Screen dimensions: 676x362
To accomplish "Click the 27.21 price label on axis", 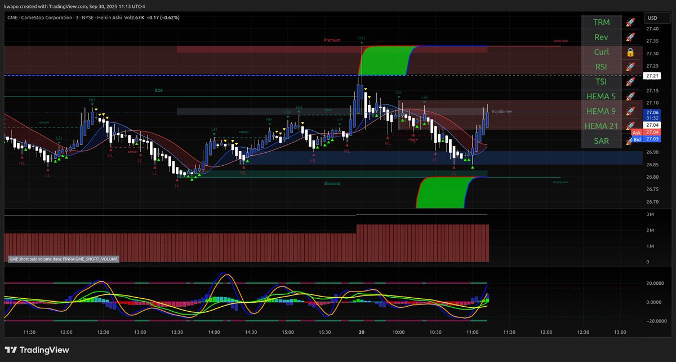I will pyautogui.click(x=652, y=76).
